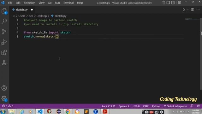Open the Source Control view

(x=4, y=32)
